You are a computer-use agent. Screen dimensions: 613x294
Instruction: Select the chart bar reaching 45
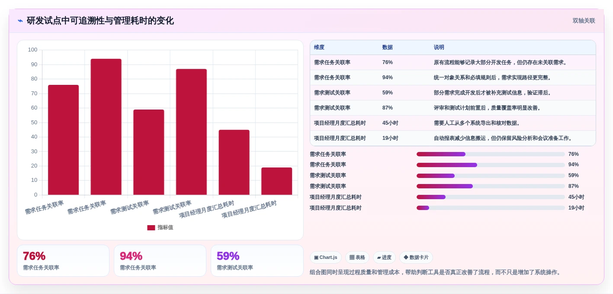(234, 162)
